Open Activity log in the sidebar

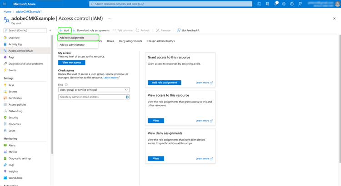15,44
